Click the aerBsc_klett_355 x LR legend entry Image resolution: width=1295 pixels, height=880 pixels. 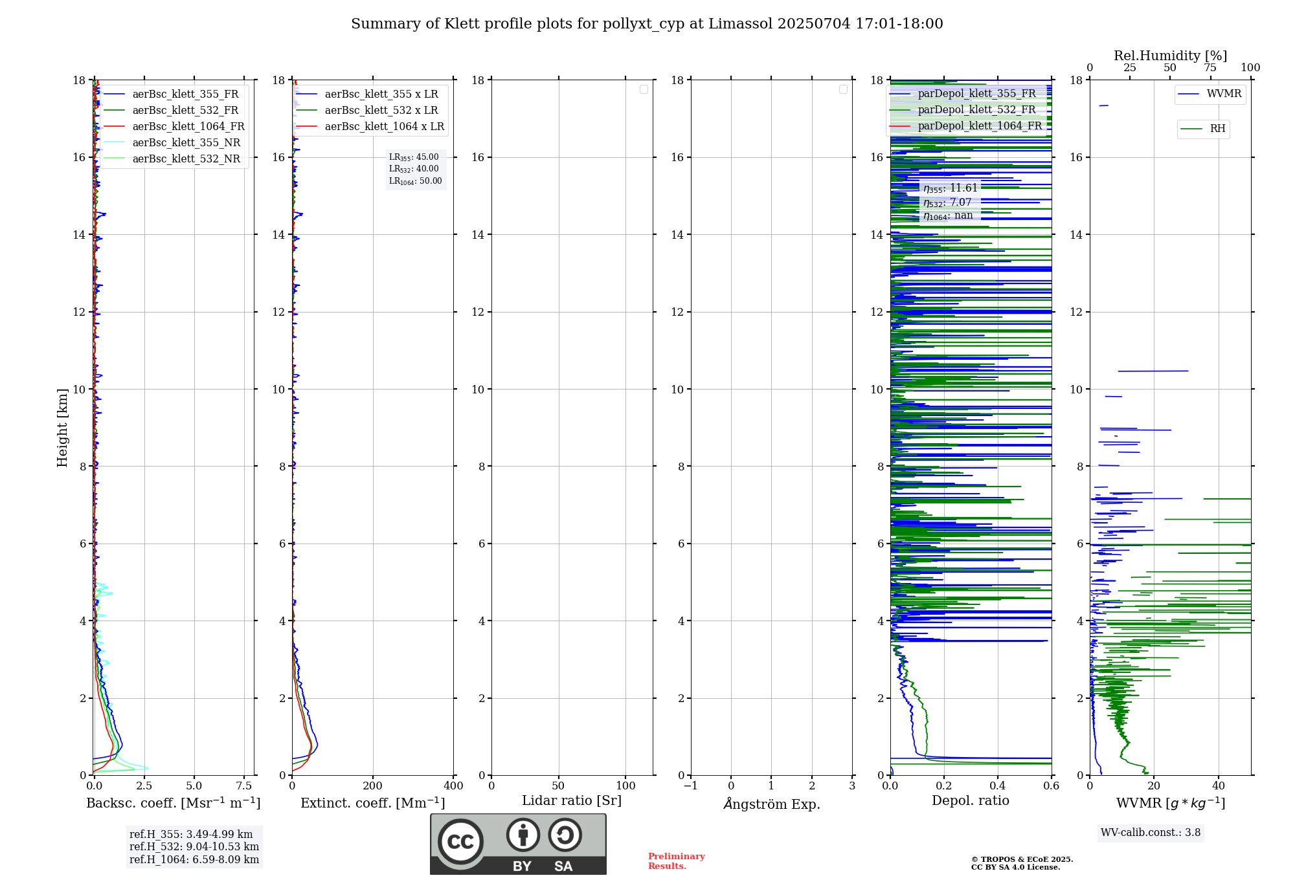point(367,94)
